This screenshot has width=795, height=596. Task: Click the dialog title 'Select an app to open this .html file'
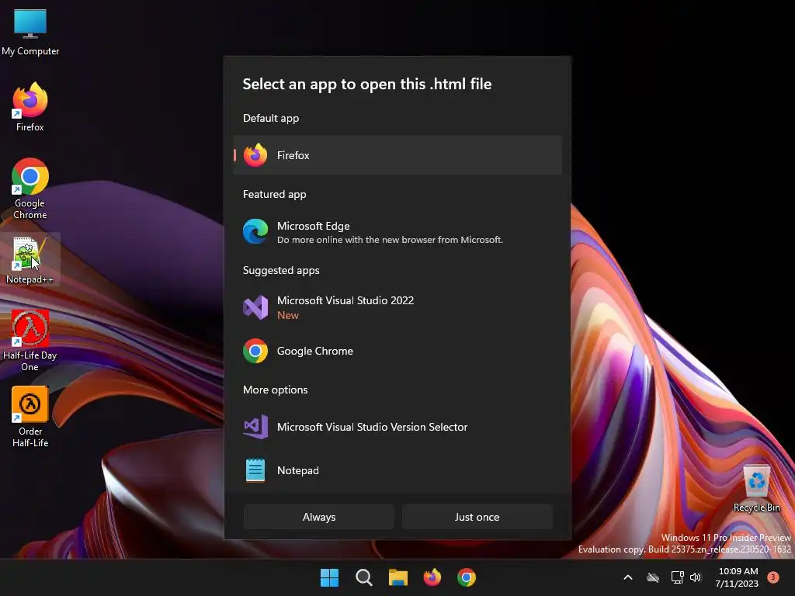[x=367, y=84]
